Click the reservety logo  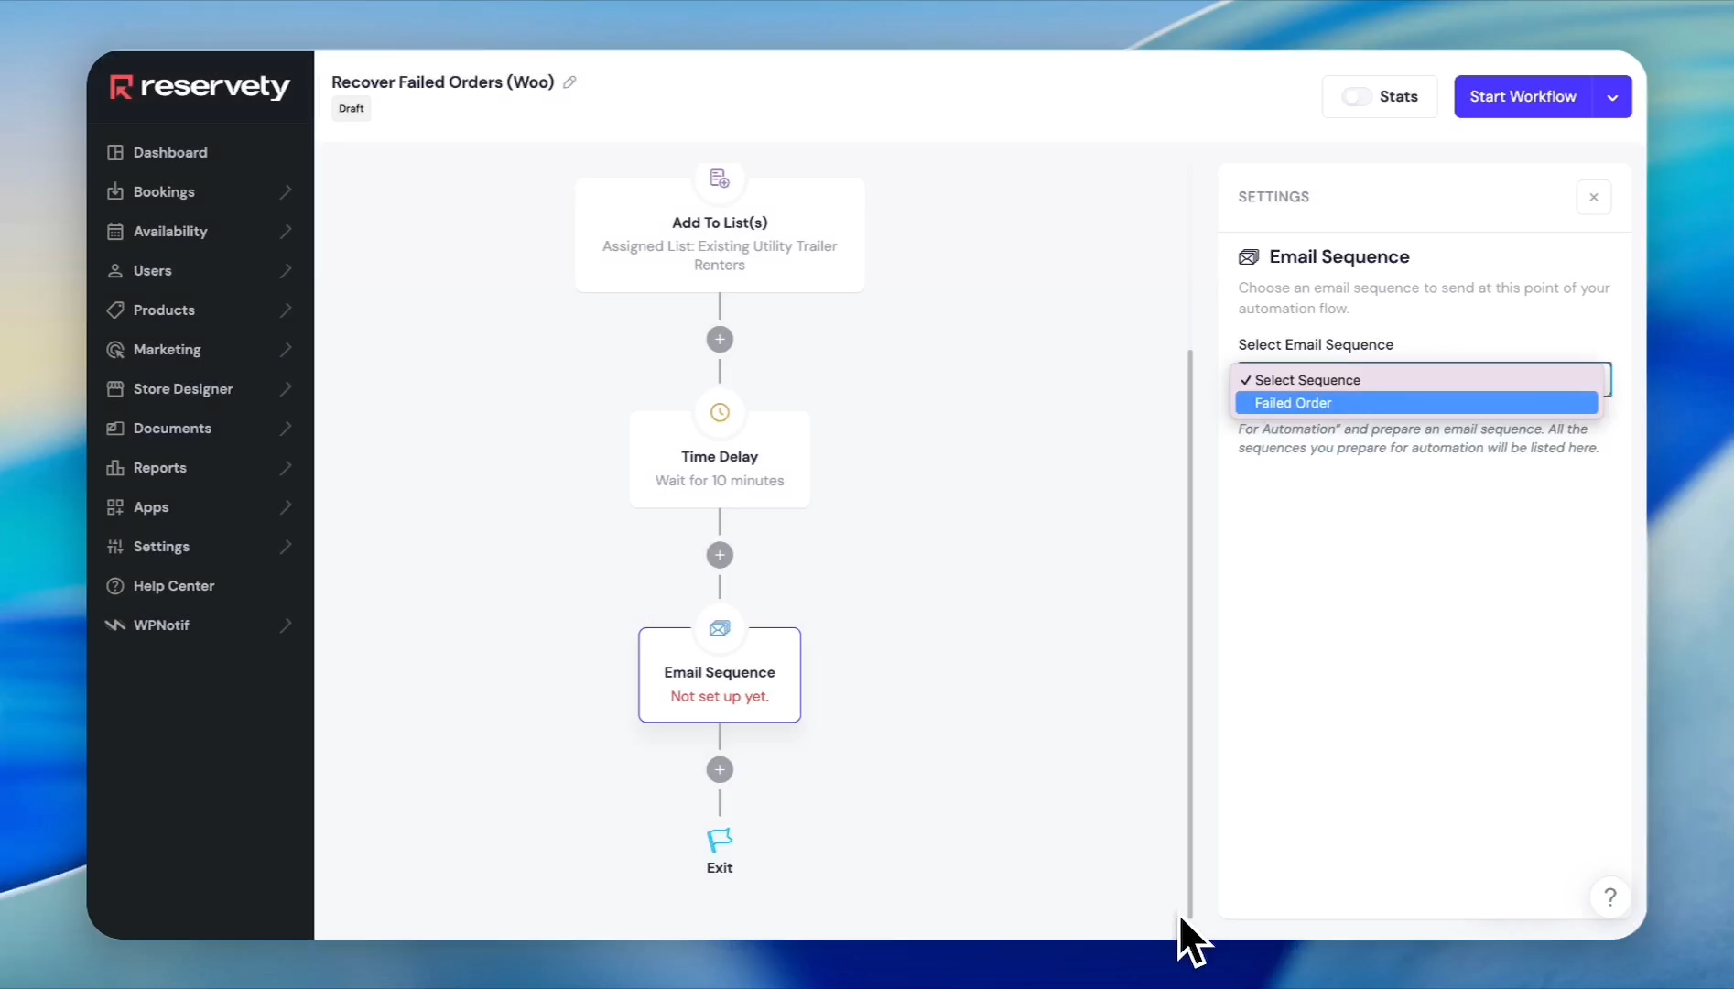click(200, 86)
